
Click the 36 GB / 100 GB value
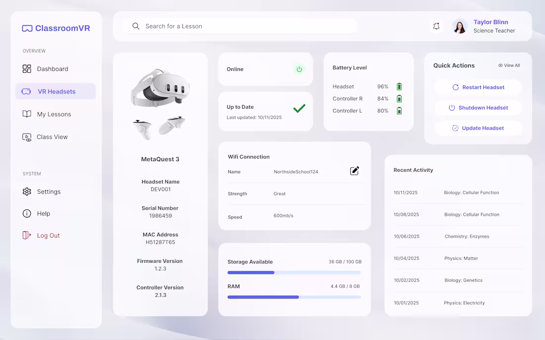[345, 262]
